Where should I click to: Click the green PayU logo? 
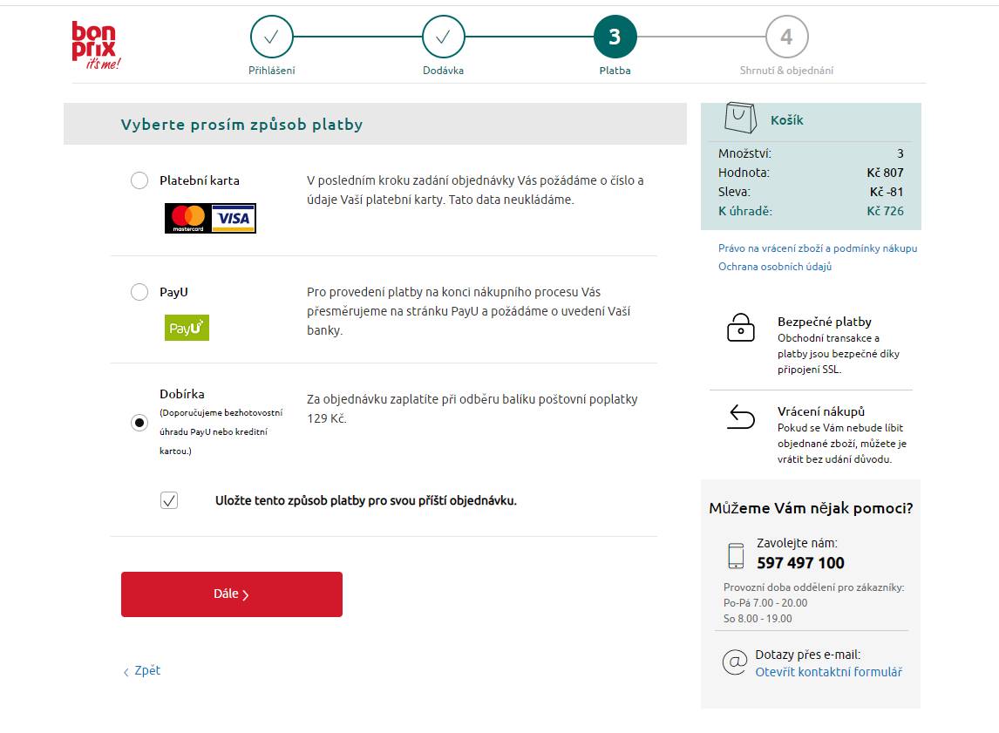tap(187, 328)
